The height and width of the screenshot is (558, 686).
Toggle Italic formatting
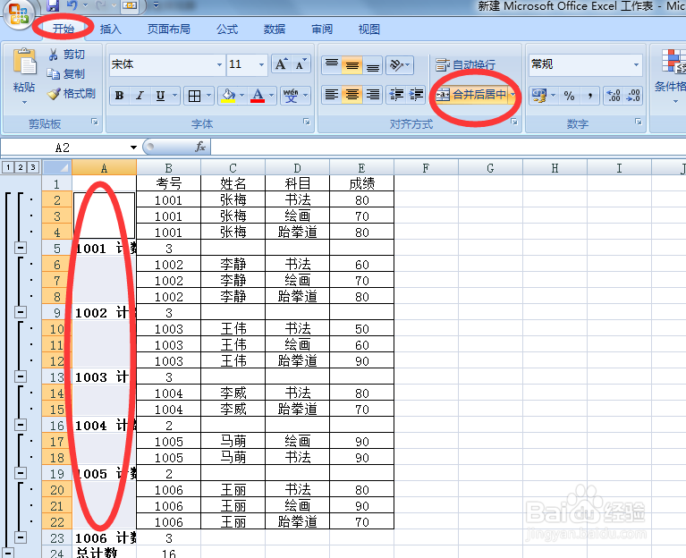point(140,96)
